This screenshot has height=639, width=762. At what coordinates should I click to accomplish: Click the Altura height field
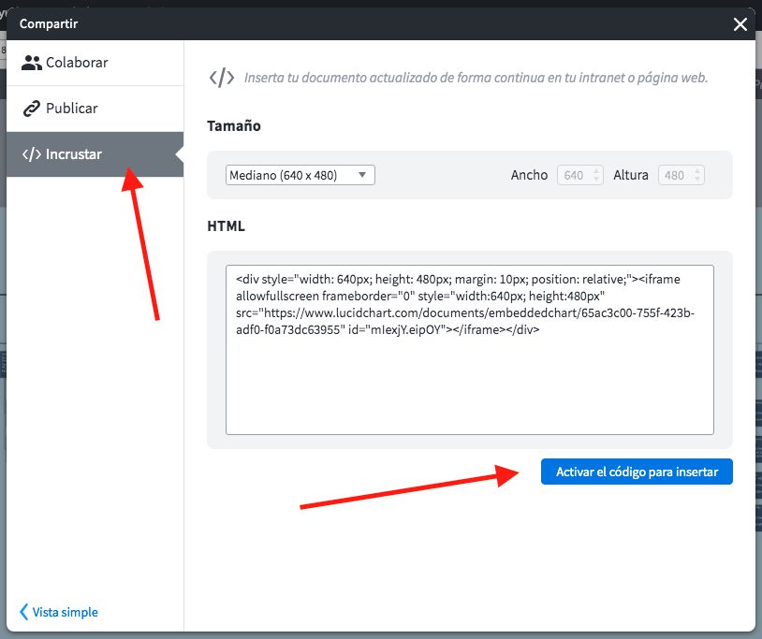coord(681,175)
